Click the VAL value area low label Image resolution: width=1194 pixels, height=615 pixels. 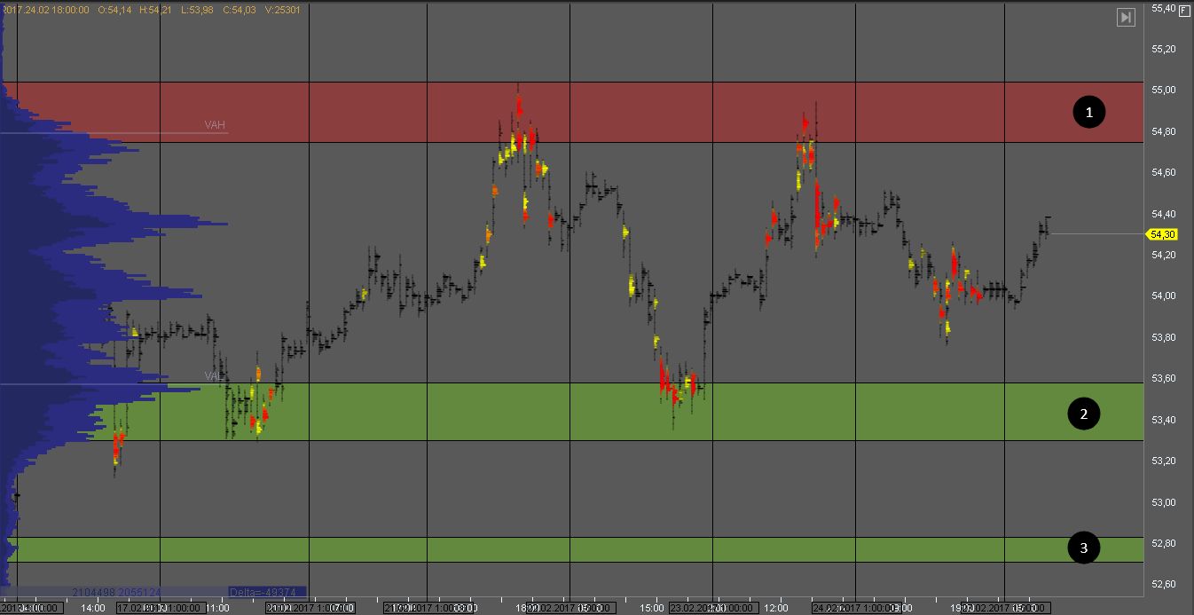point(213,376)
